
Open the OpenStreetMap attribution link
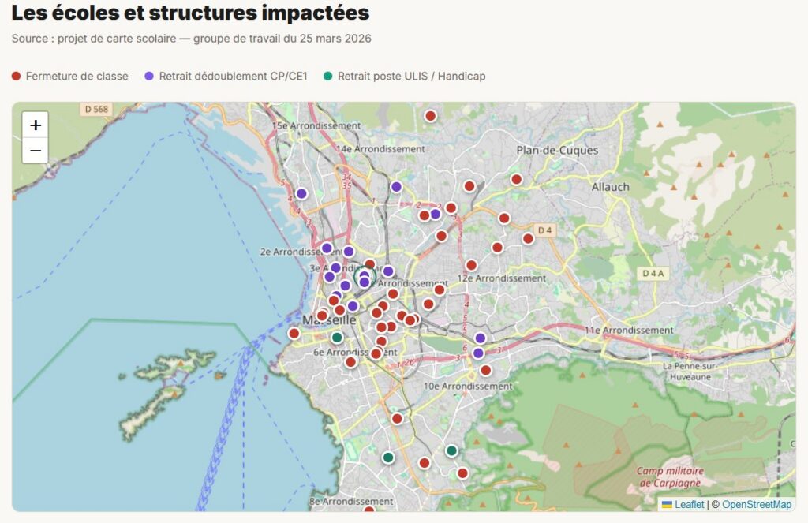coord(757,504)
